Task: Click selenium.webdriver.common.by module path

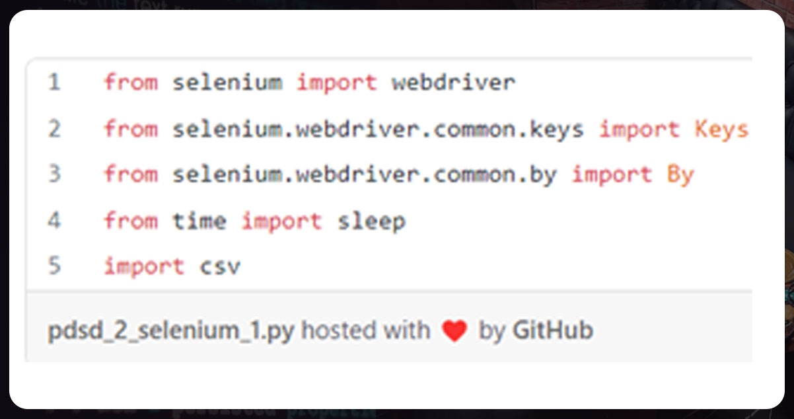Action: click(x=364, y=174)
